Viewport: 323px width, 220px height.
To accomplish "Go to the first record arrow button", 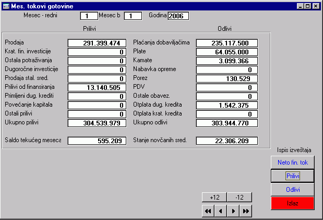I will coord(208,211).
